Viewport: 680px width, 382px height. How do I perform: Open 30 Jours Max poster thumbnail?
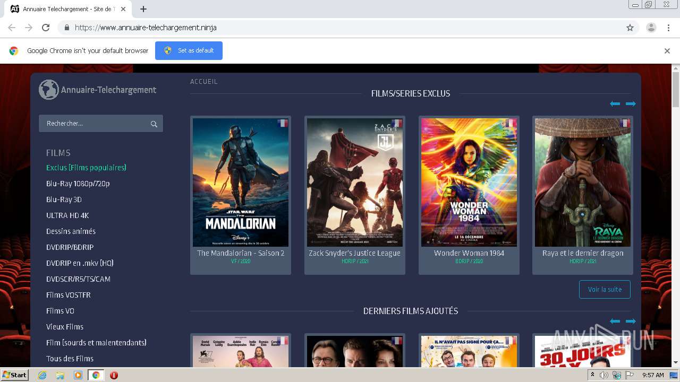pos(583,351)
